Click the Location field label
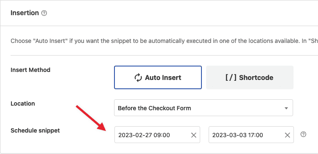This screenshot has height=154, width=318. (23, 104)
